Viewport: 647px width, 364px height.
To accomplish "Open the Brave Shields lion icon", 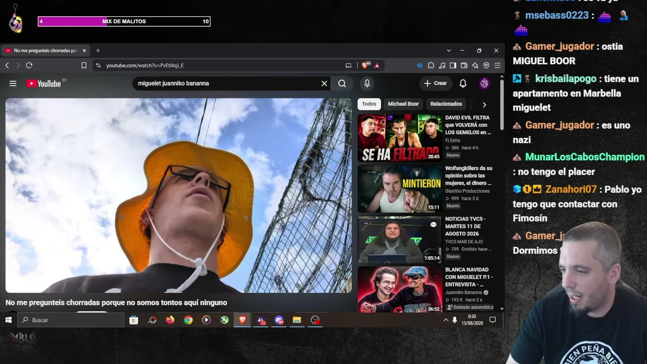I will point(365,65).
